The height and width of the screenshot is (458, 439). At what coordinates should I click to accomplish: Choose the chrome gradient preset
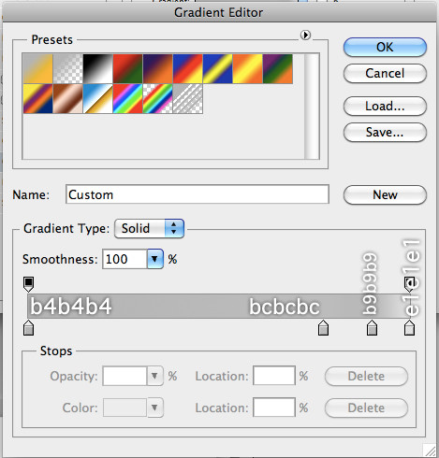pyautogui.click(x=97, y=98)
